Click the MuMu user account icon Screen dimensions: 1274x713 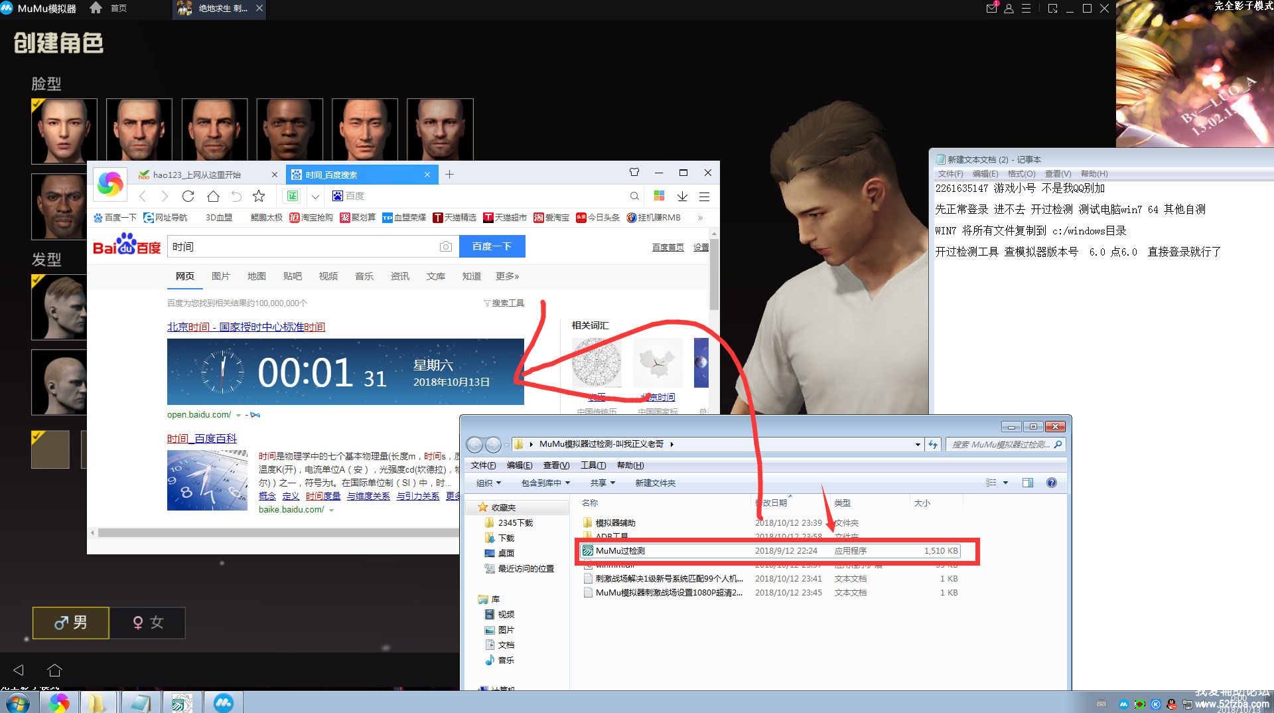pyautogui.click(x=1009, y=9)
